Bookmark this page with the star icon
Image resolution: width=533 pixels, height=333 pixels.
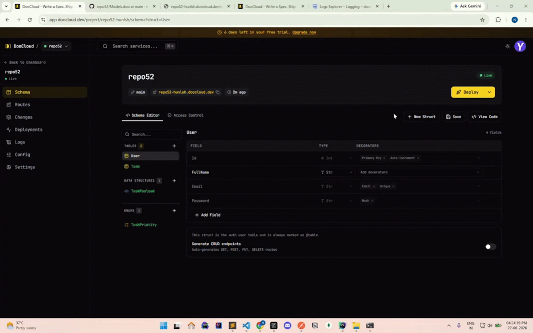(482, 20)
